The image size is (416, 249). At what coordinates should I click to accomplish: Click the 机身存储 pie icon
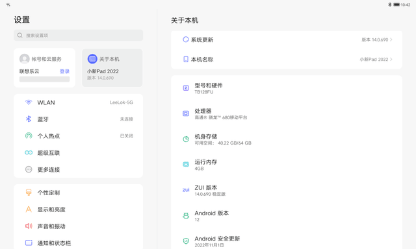(x=186, y=139)
